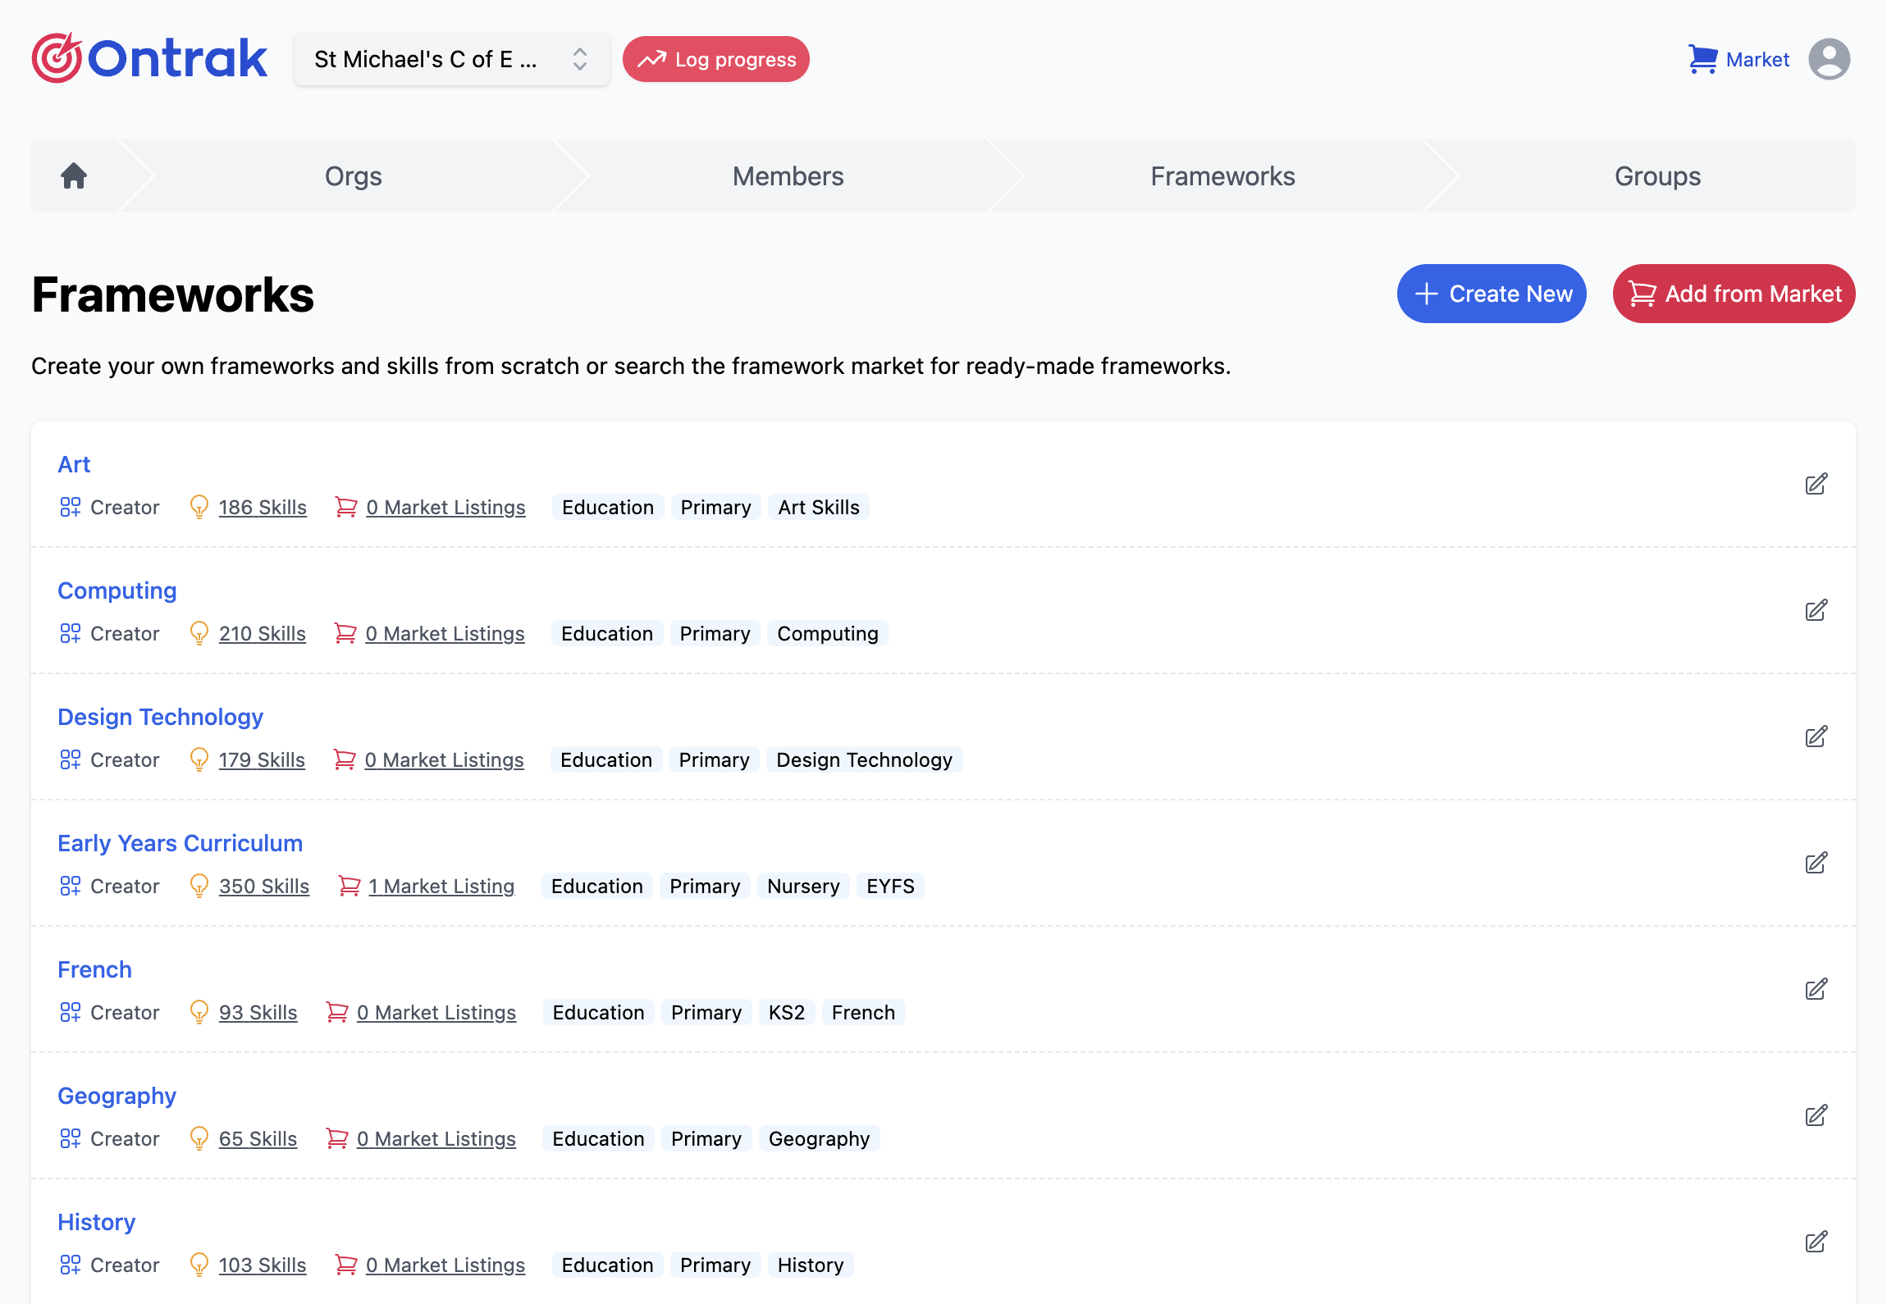Viewport: 1887px width, 1304px height.
Task: Open the Market cart link
Action: coord(1739,59)
